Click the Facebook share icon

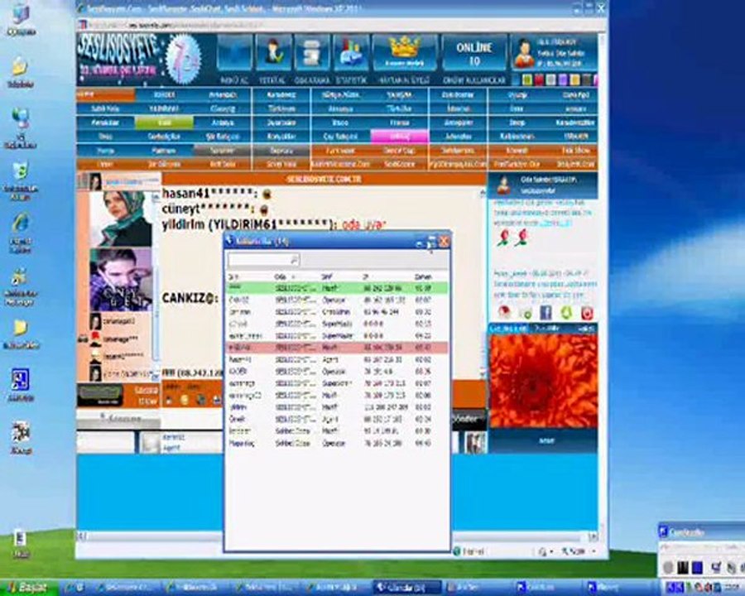(x=546, y=313)
